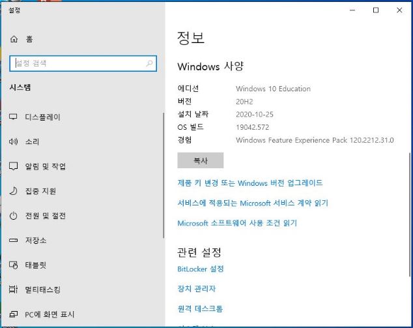The width and height of the screenshot is (413, 328).
Task: Open 원격 데스크톱 link
Action: tap(200, 308)
